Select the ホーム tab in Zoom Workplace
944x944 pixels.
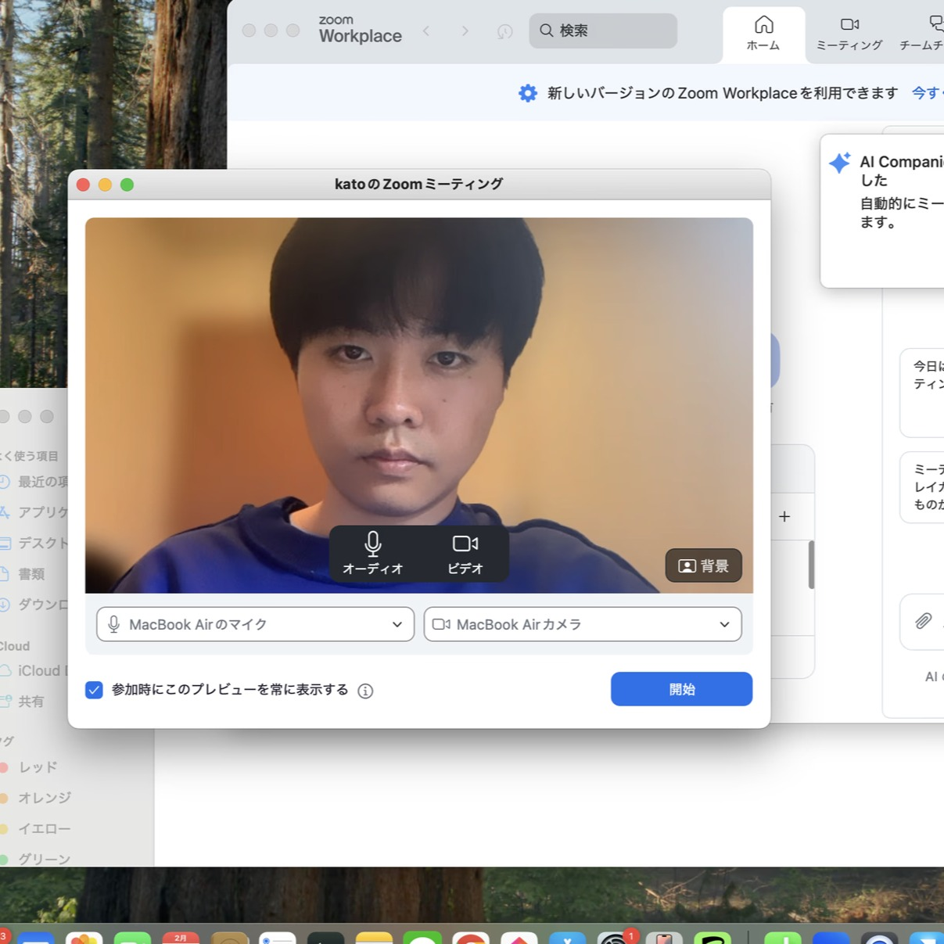pyautogui.click(x=763, y=34)
